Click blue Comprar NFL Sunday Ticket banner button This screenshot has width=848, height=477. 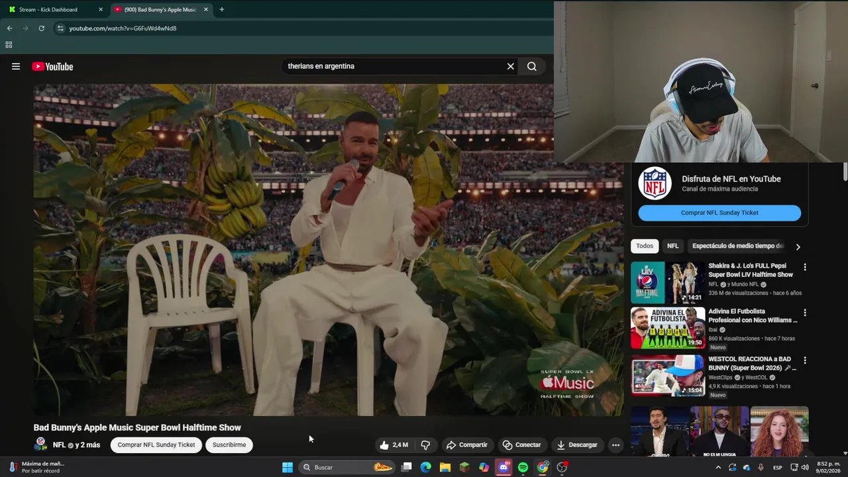coord(719,213)
